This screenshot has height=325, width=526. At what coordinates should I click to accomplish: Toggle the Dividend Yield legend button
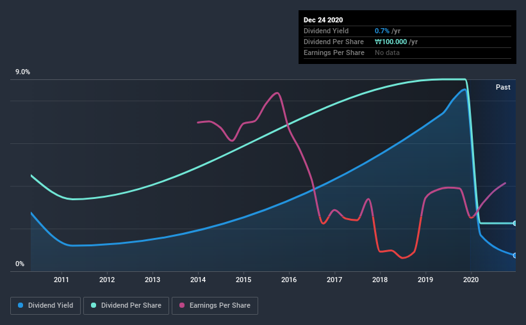(45, 306)
